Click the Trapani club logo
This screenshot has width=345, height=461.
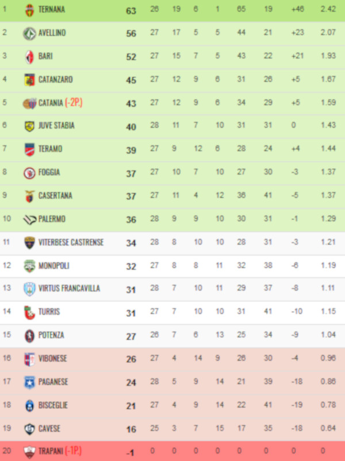pos(29,452)
